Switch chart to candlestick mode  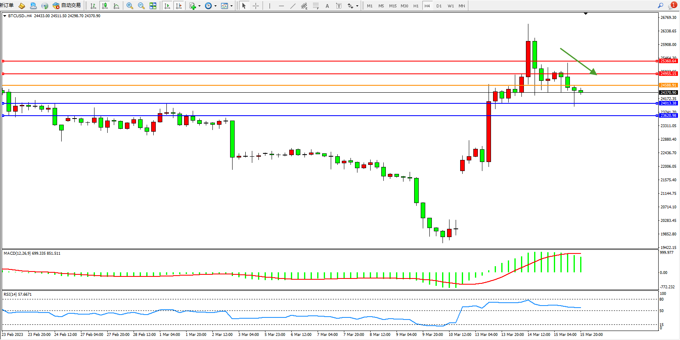(105, 6)
